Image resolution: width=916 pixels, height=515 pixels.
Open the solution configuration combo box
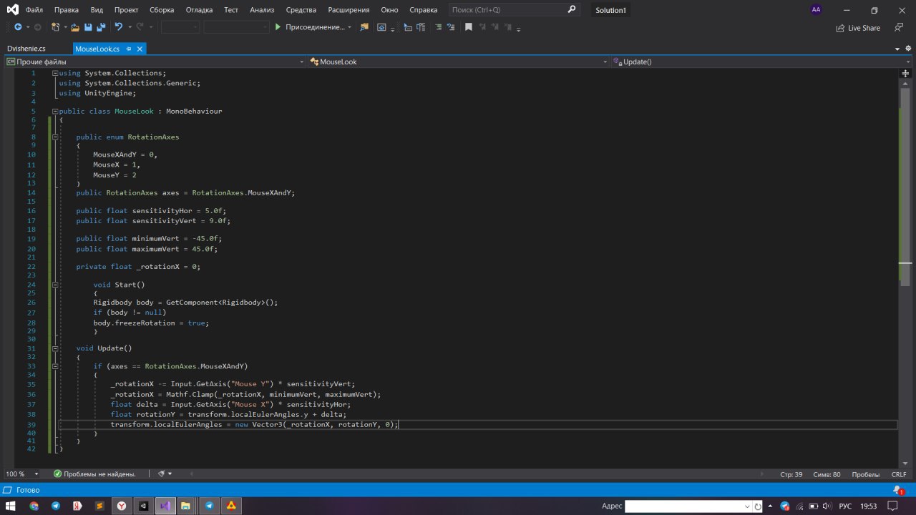pos(180,27)
